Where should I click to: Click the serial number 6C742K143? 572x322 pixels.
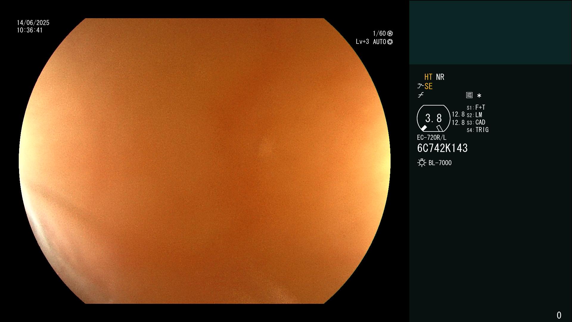tap(442, 148)
